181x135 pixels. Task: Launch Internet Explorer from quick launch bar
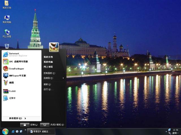tap(13, 132)
